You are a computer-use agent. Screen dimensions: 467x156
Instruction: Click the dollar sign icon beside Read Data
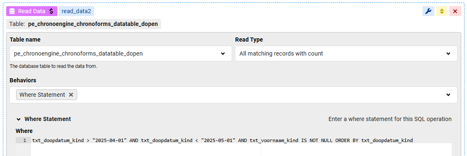(51, 11)
